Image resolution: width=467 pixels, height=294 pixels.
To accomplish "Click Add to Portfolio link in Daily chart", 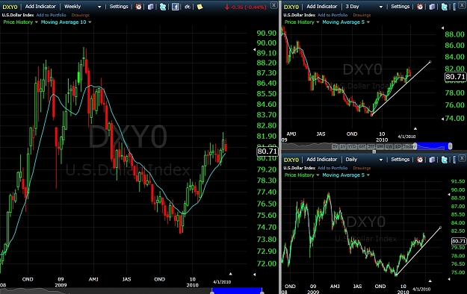I will [333, 168].
